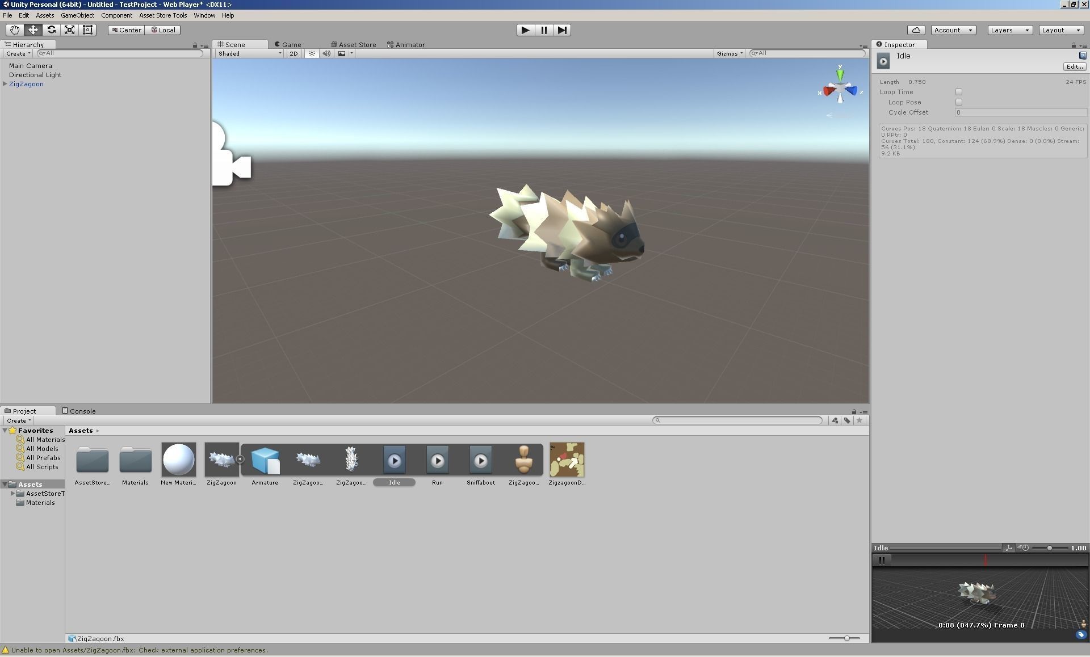
Task: Select the Scale tool
Action: [69, 30]
